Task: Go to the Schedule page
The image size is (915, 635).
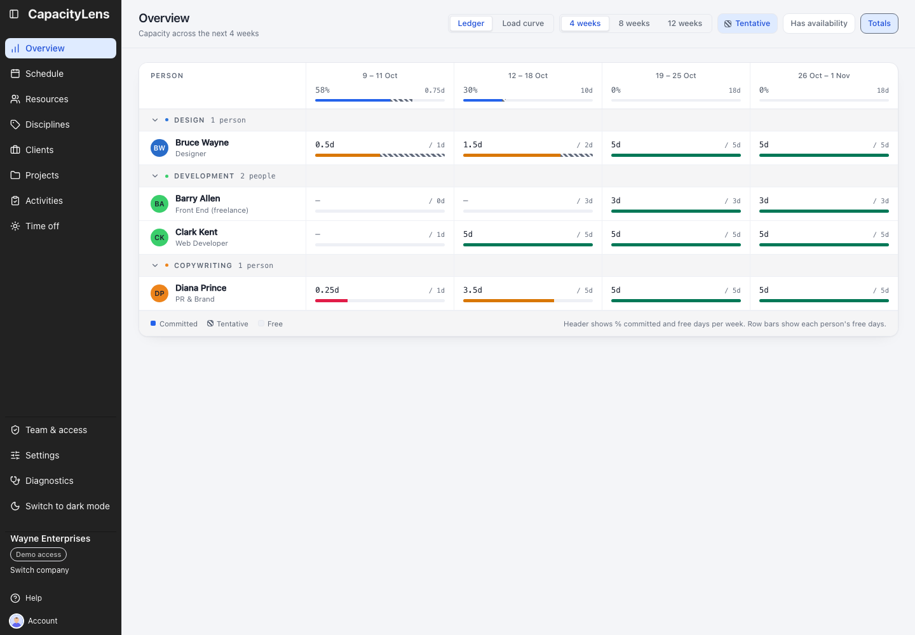Action: (x=60, y=74)
